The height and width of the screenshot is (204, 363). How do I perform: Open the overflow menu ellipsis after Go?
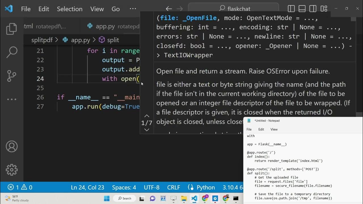tap(133, 9)
